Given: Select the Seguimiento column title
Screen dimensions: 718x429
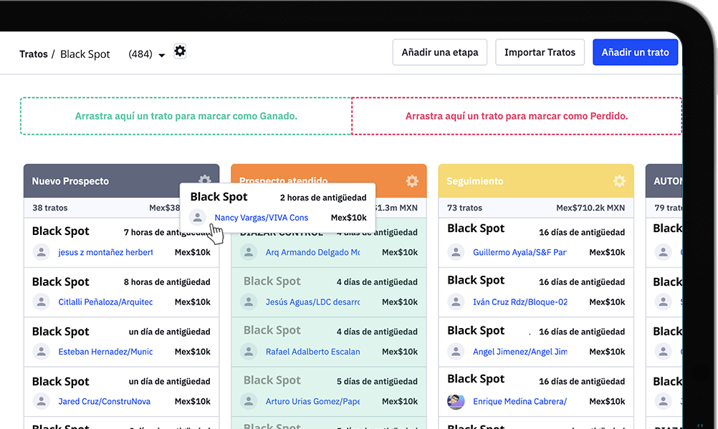Looking at the screenshot, I should pos(475,181).
